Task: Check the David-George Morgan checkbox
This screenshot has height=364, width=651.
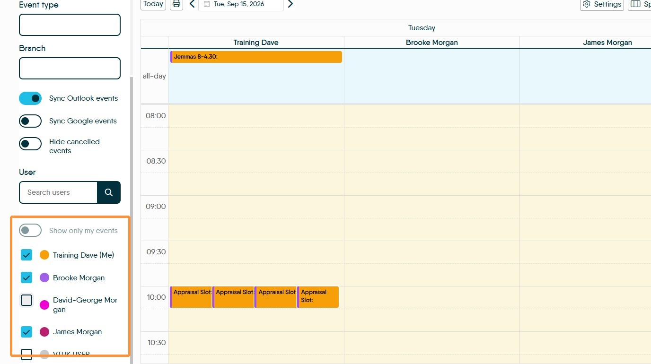Action: [x=26, y=300]
